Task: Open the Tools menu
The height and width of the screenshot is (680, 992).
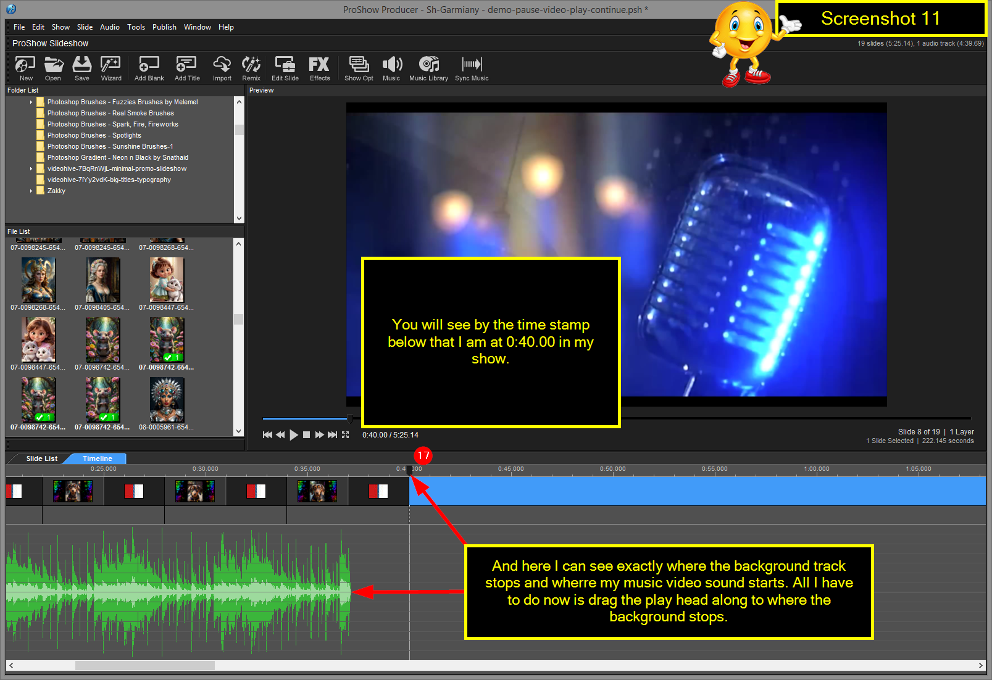Action: coord(136,27)
